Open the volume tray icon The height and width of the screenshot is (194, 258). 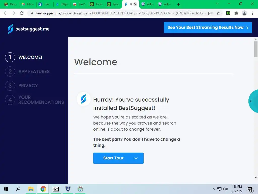click(x=225, y=189)
